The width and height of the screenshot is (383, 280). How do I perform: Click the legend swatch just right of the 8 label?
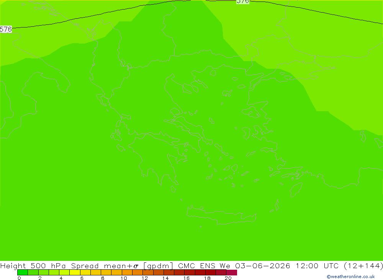point(106,272)
